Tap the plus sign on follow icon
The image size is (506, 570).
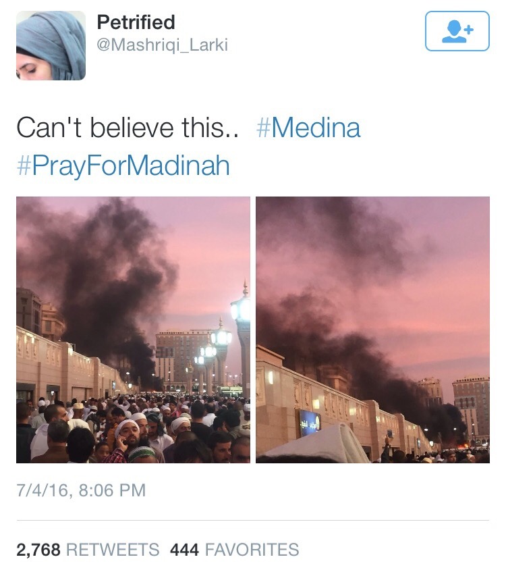[x=469, y=30]
